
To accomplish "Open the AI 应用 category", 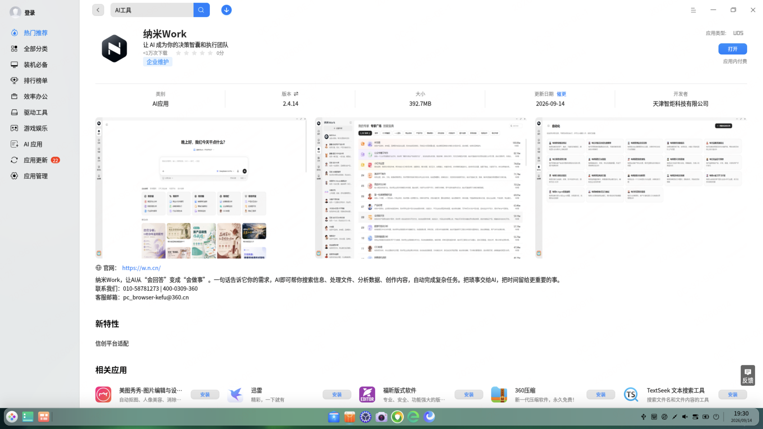I will pos(33,144).
